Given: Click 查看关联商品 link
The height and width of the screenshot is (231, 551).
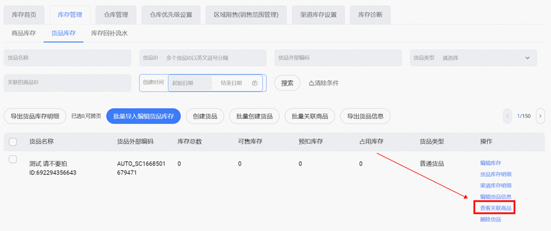Looking at the screenshot, I should [x=496, y=208].
